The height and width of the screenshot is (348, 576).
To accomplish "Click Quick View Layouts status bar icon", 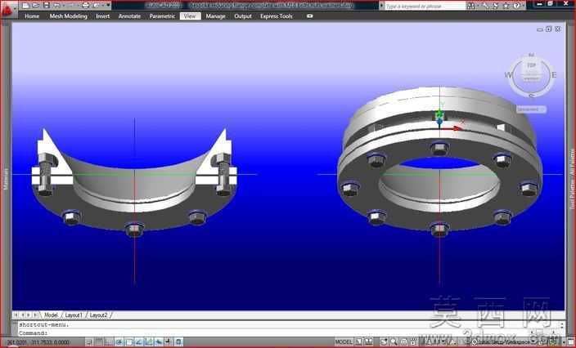I will [358, 341].
